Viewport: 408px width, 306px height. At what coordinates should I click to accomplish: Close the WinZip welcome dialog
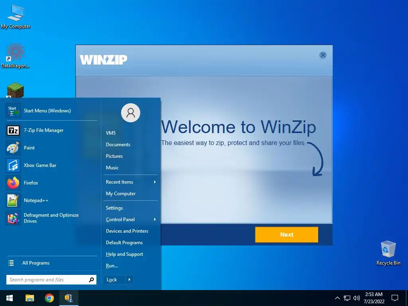[323, 55]
